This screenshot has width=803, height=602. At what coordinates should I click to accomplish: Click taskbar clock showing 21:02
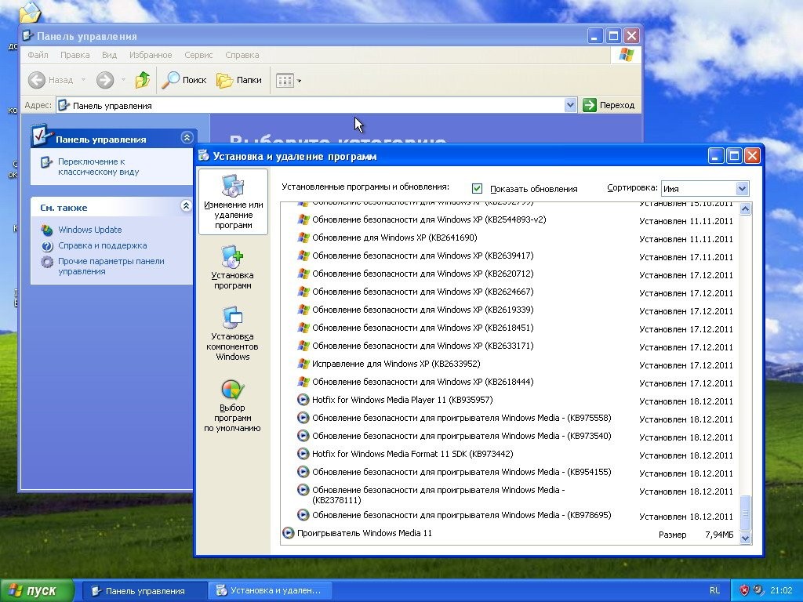(781, 590)
